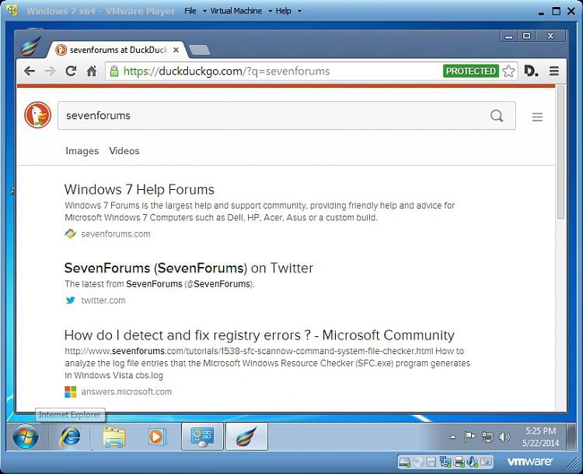Expand the File menu dropdown arrow

[204, 11]
